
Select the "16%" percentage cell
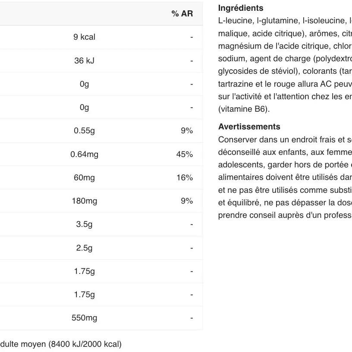point(184,178)
